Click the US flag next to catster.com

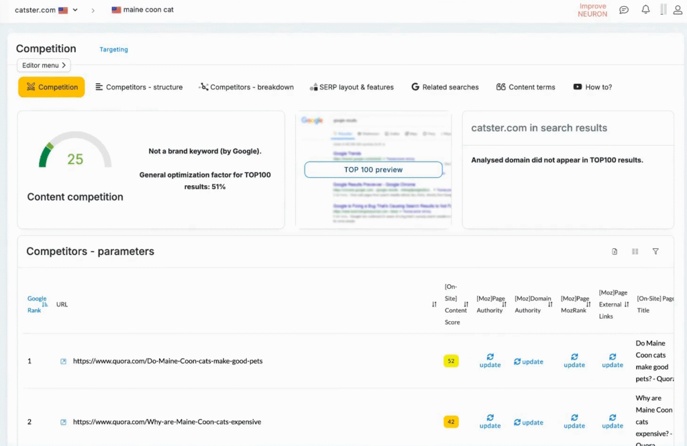[63, 10]
